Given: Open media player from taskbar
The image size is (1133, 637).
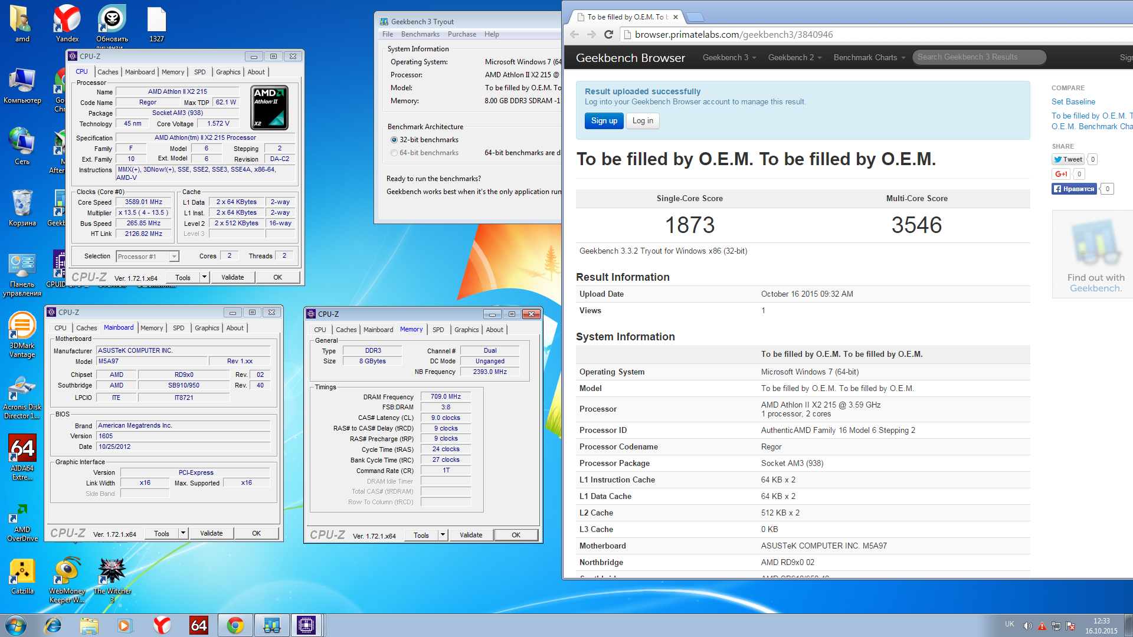Looking at the screenshot, I should pos(125,625).
